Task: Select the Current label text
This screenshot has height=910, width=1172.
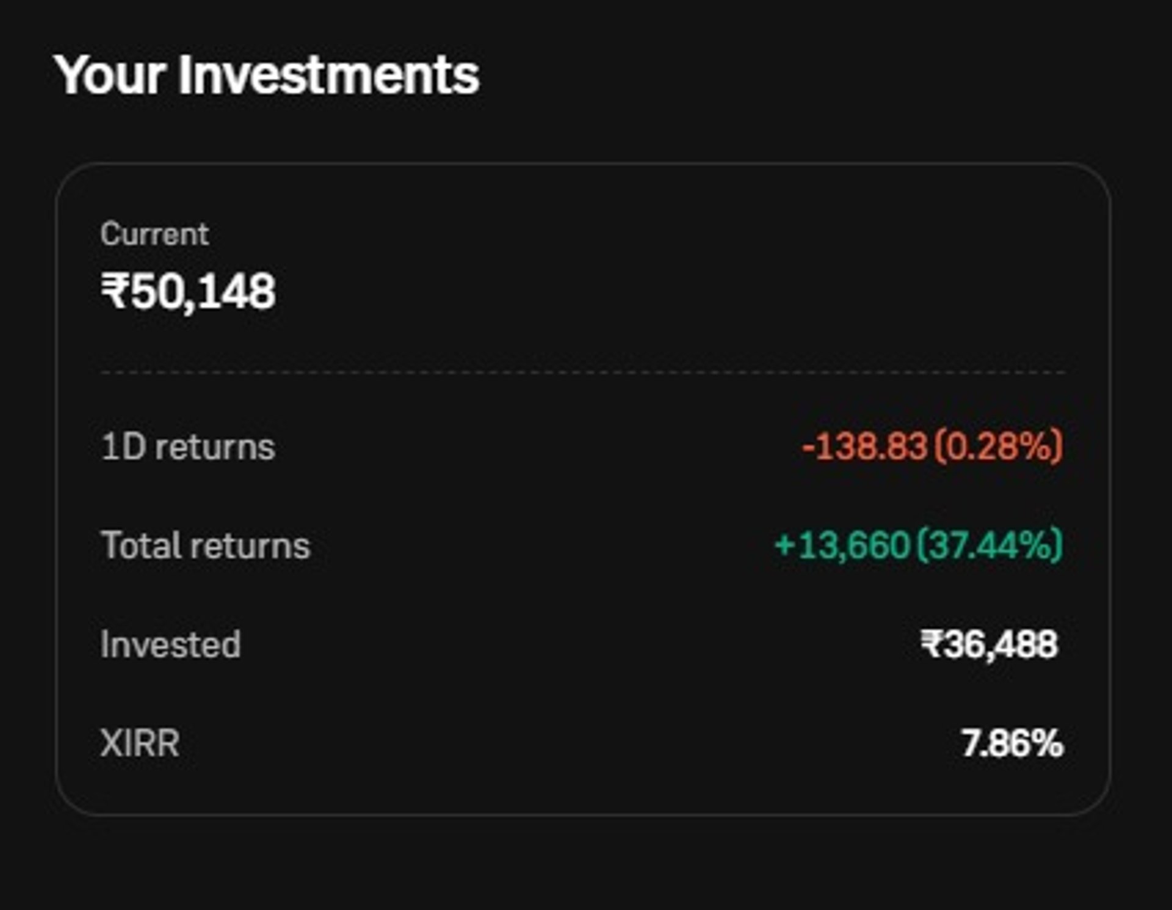Action: click(x=154, y=234)
